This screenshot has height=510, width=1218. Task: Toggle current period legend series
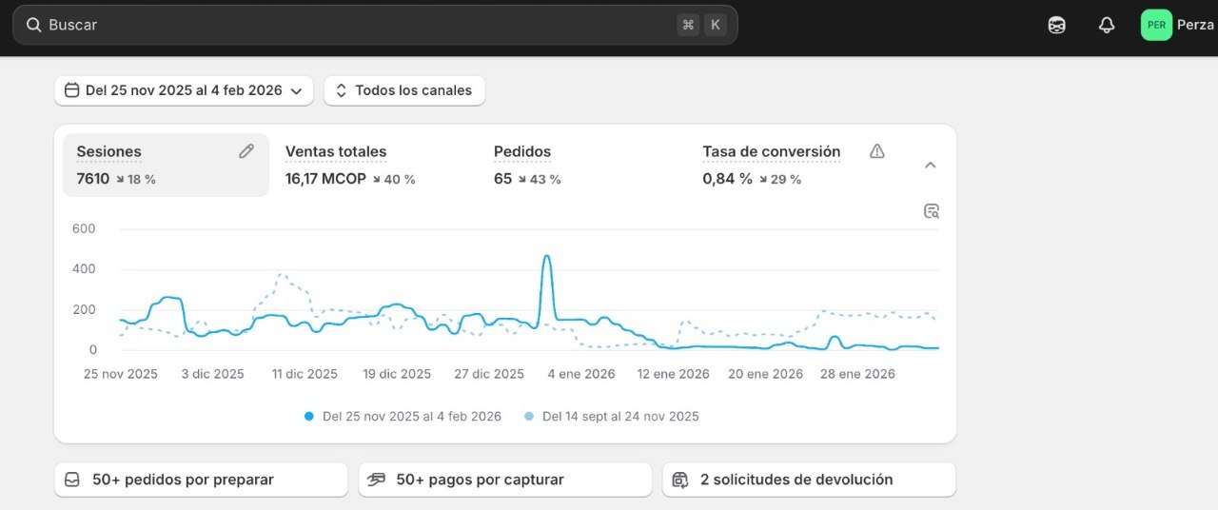pyautogui.click(x=403, y=416)
